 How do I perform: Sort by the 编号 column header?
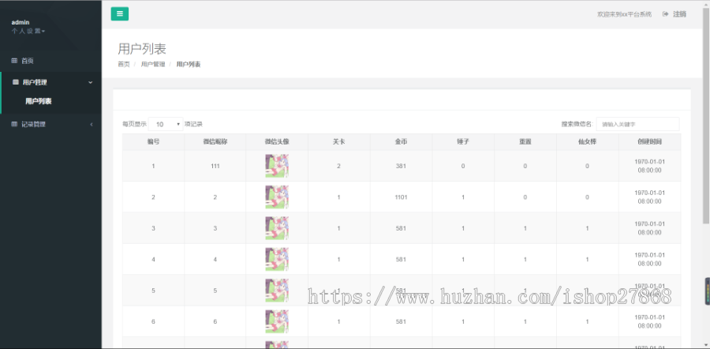(x=154, y=142)
